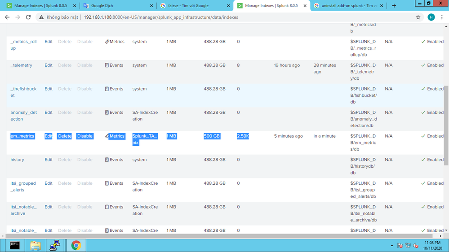Open Chrome three-dot menu
Screen dimensions: 449x252
pos(442,17)
